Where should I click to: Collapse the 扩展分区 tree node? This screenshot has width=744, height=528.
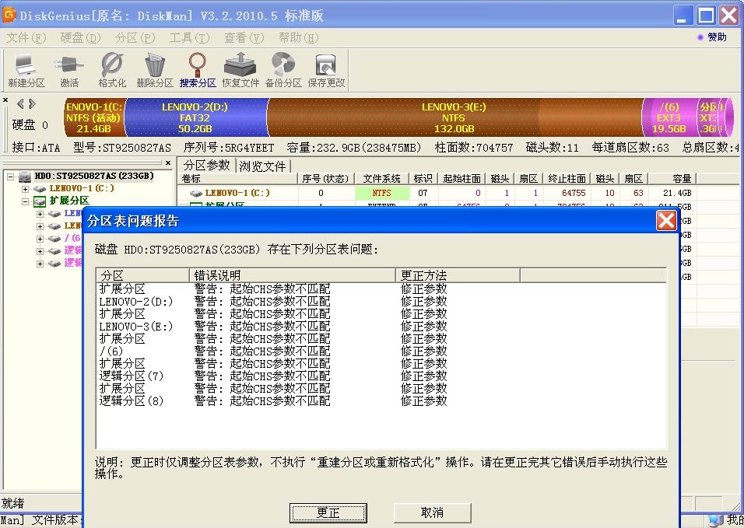tap(25, 201)
